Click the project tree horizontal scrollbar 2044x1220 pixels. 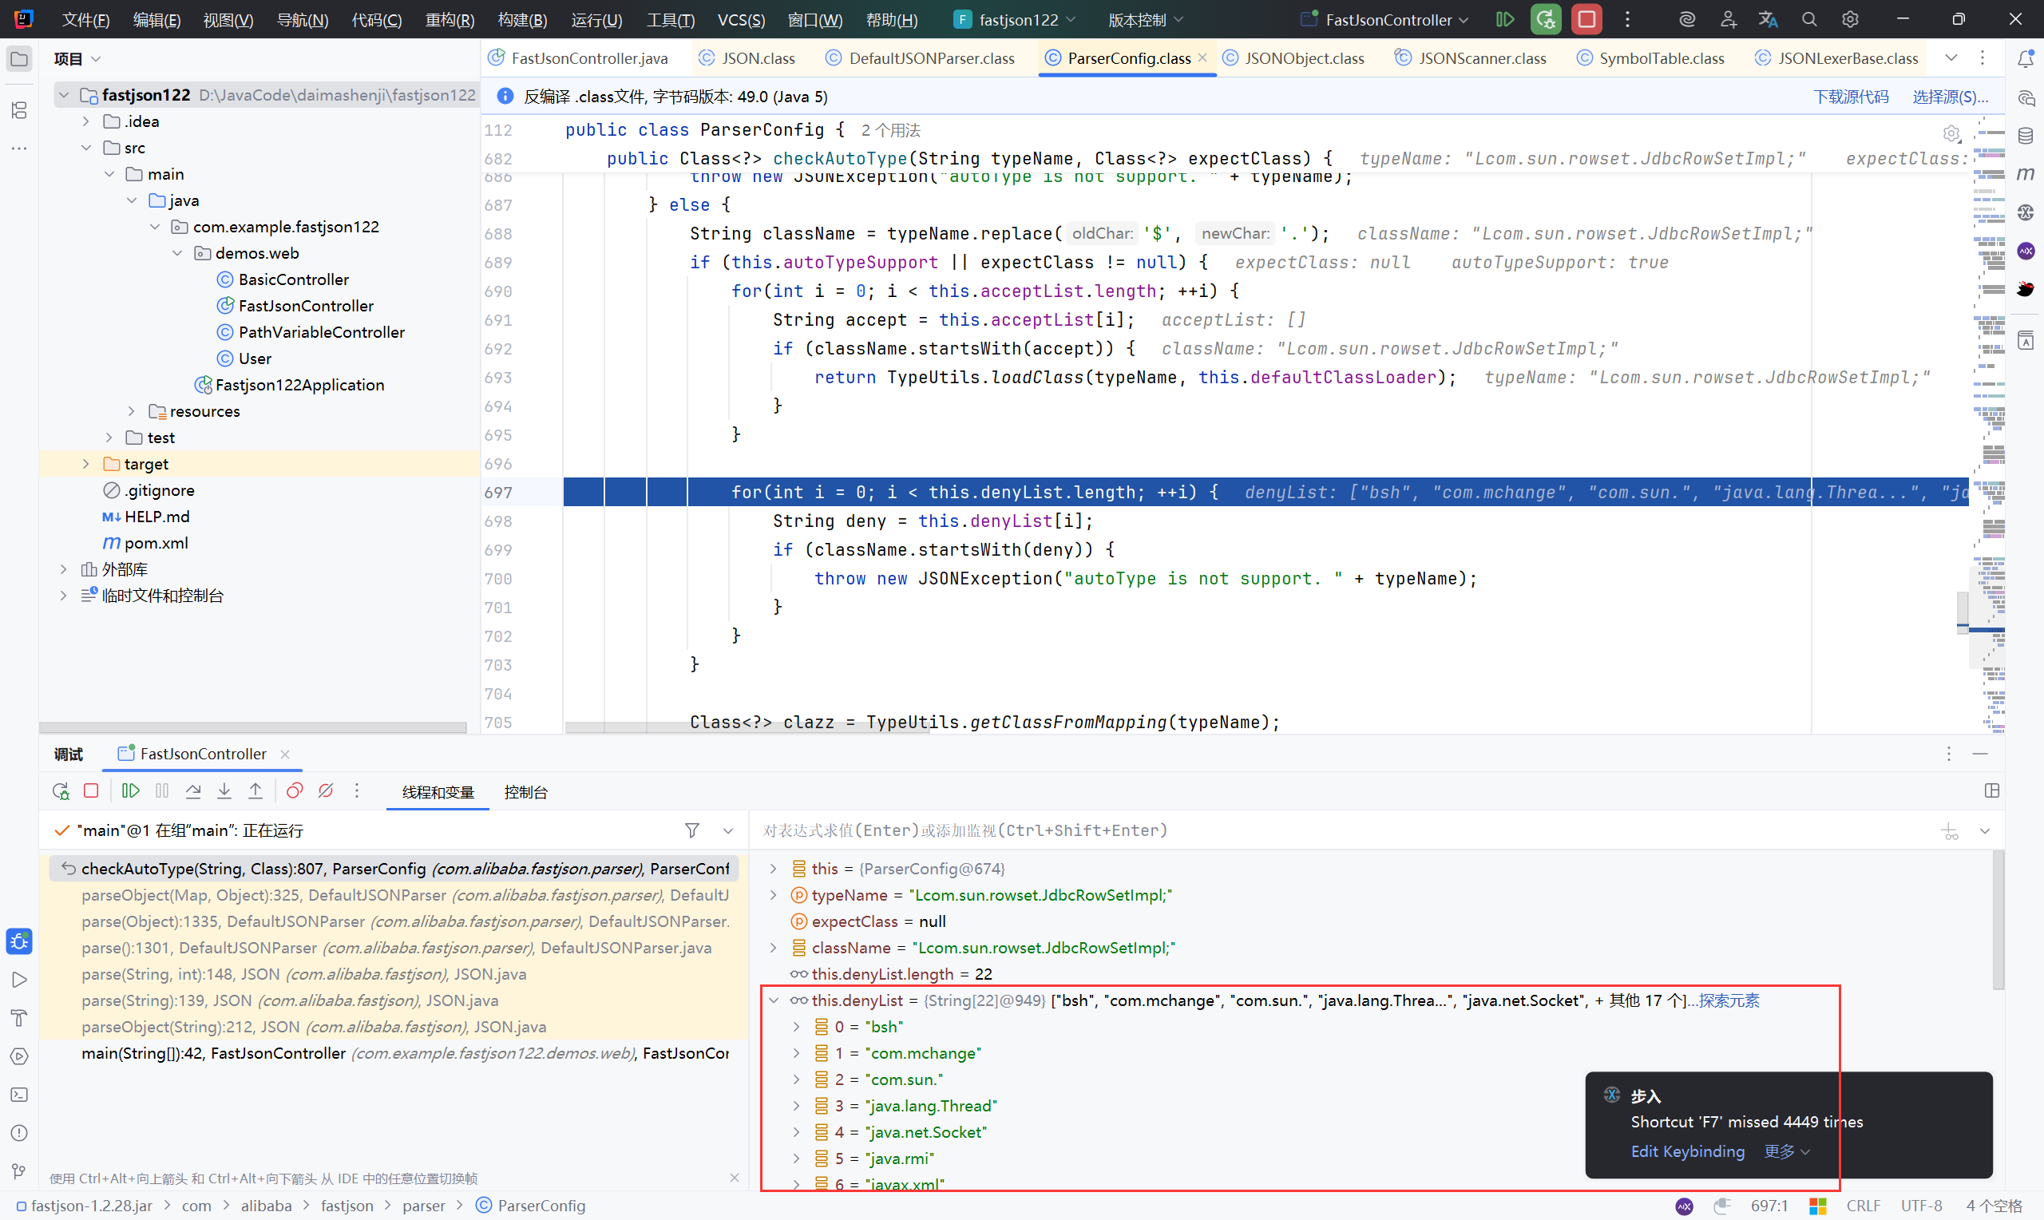[253, 727]
